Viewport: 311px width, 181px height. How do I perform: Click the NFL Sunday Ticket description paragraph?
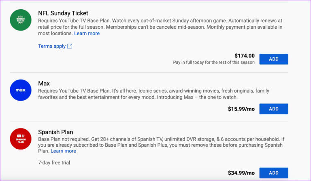coord(160,27)
